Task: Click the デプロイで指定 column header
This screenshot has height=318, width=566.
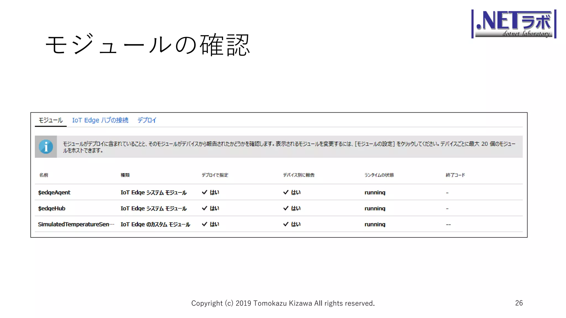Action: pyautogui.click(x=215, y=175)
